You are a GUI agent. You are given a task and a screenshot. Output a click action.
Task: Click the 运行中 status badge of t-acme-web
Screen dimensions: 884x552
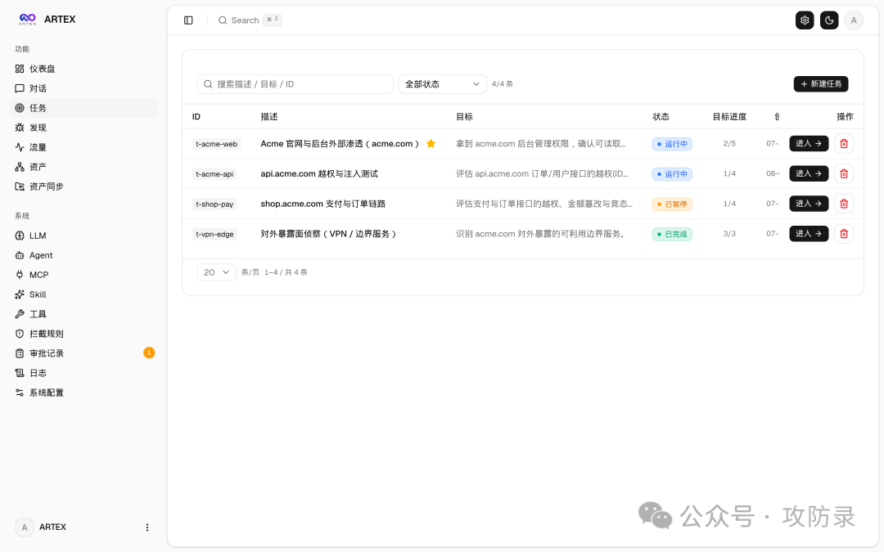[x=672, y=144]
